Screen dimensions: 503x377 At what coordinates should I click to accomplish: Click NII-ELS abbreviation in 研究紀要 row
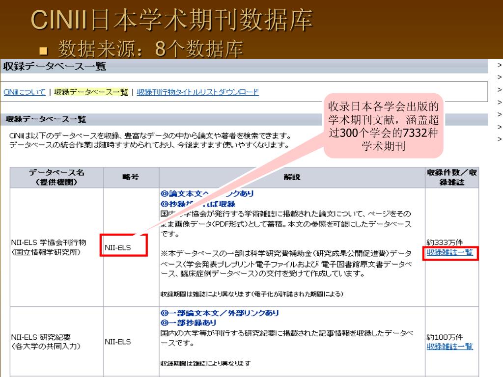(x=118, y=342)
